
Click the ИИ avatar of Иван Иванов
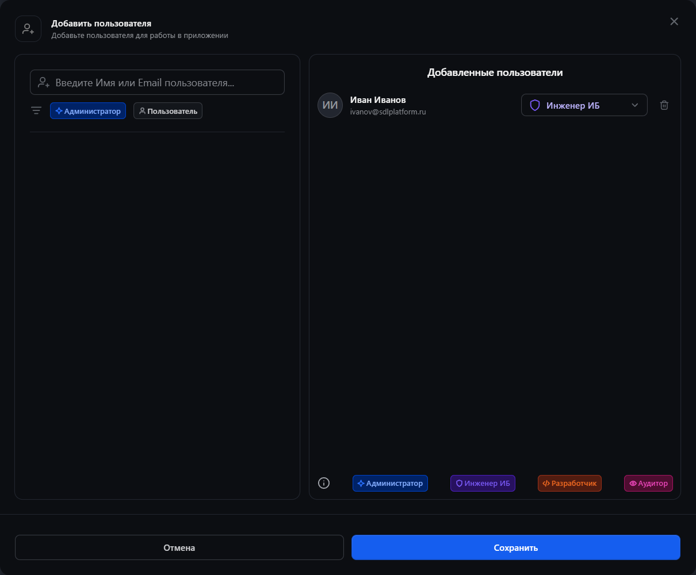tap(330, 105)
